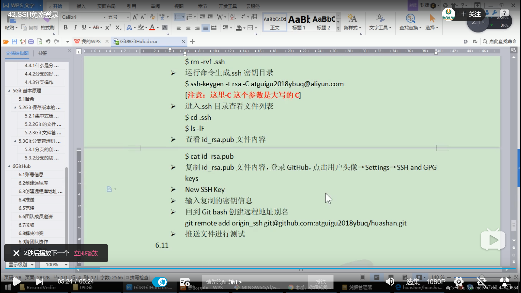The width and height of the screenshot is (521, 293).
Task: Click 立即播放 to play next video
Action: coord(86,253)
